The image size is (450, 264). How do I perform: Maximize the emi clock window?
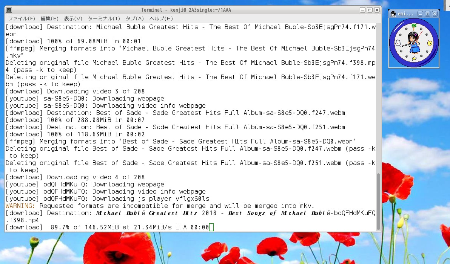(x=427, y=14)
